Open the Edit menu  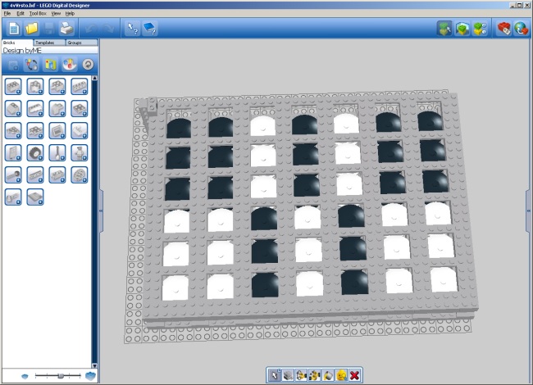(x=20, y=14)
